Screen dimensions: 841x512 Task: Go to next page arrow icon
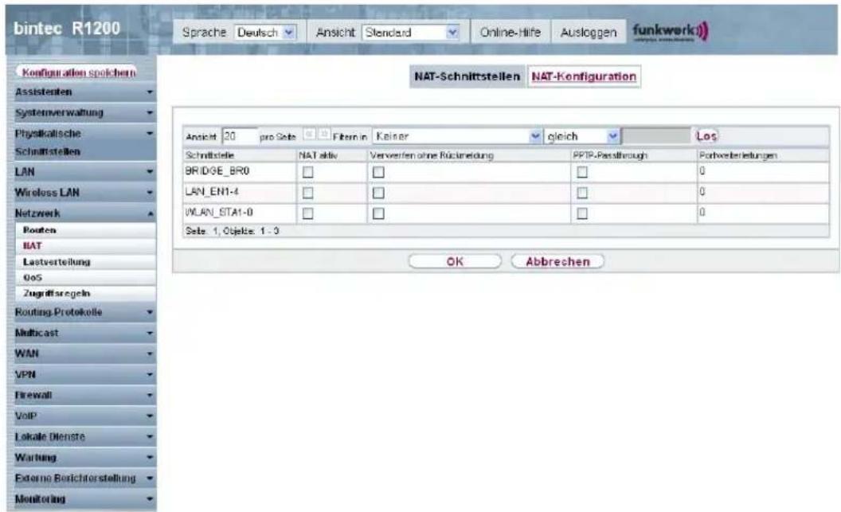tap(324, 135)
